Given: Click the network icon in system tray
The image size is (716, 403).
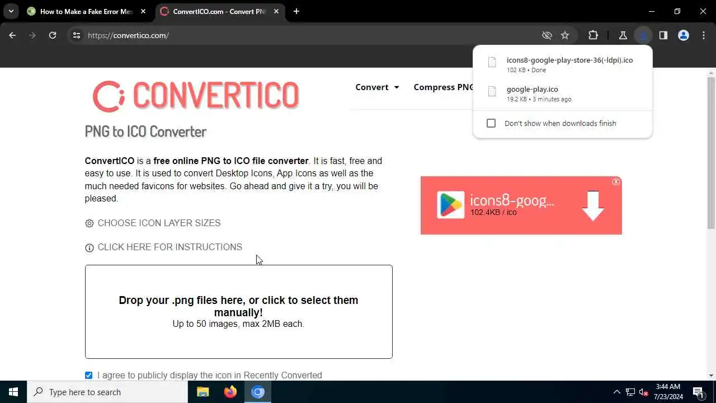Looking at the screenshot, I should pos(630,392).
